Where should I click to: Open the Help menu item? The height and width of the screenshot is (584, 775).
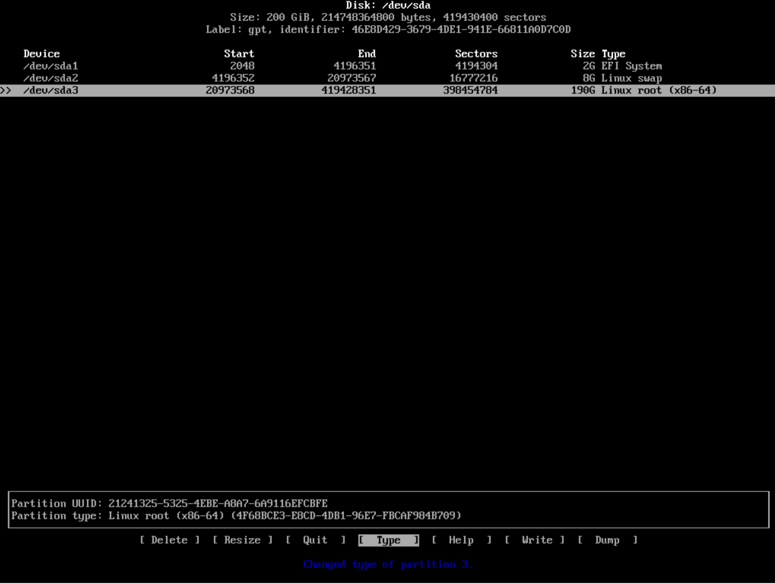[x=461, y=540]
